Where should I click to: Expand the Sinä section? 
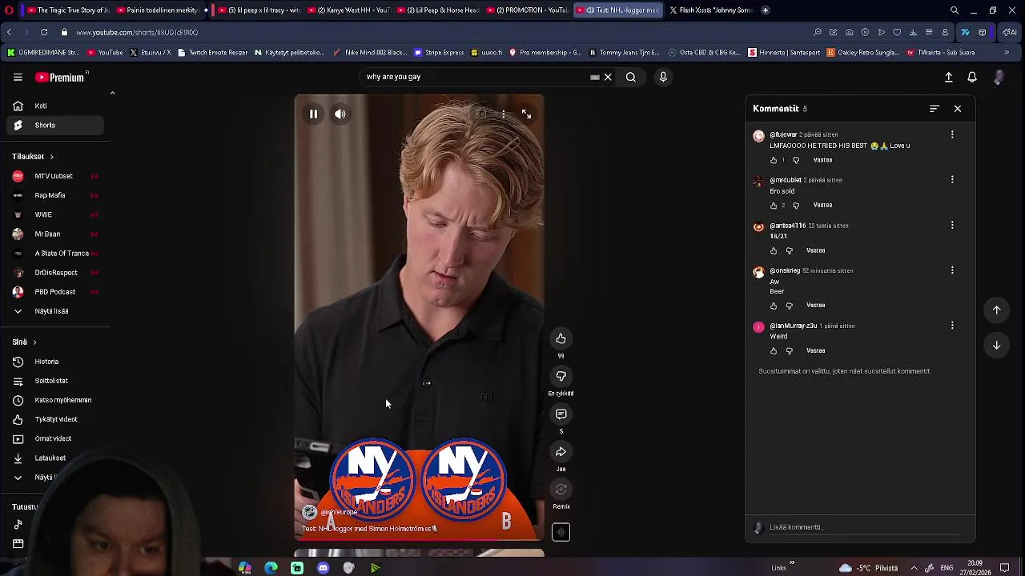pos(24,342)
